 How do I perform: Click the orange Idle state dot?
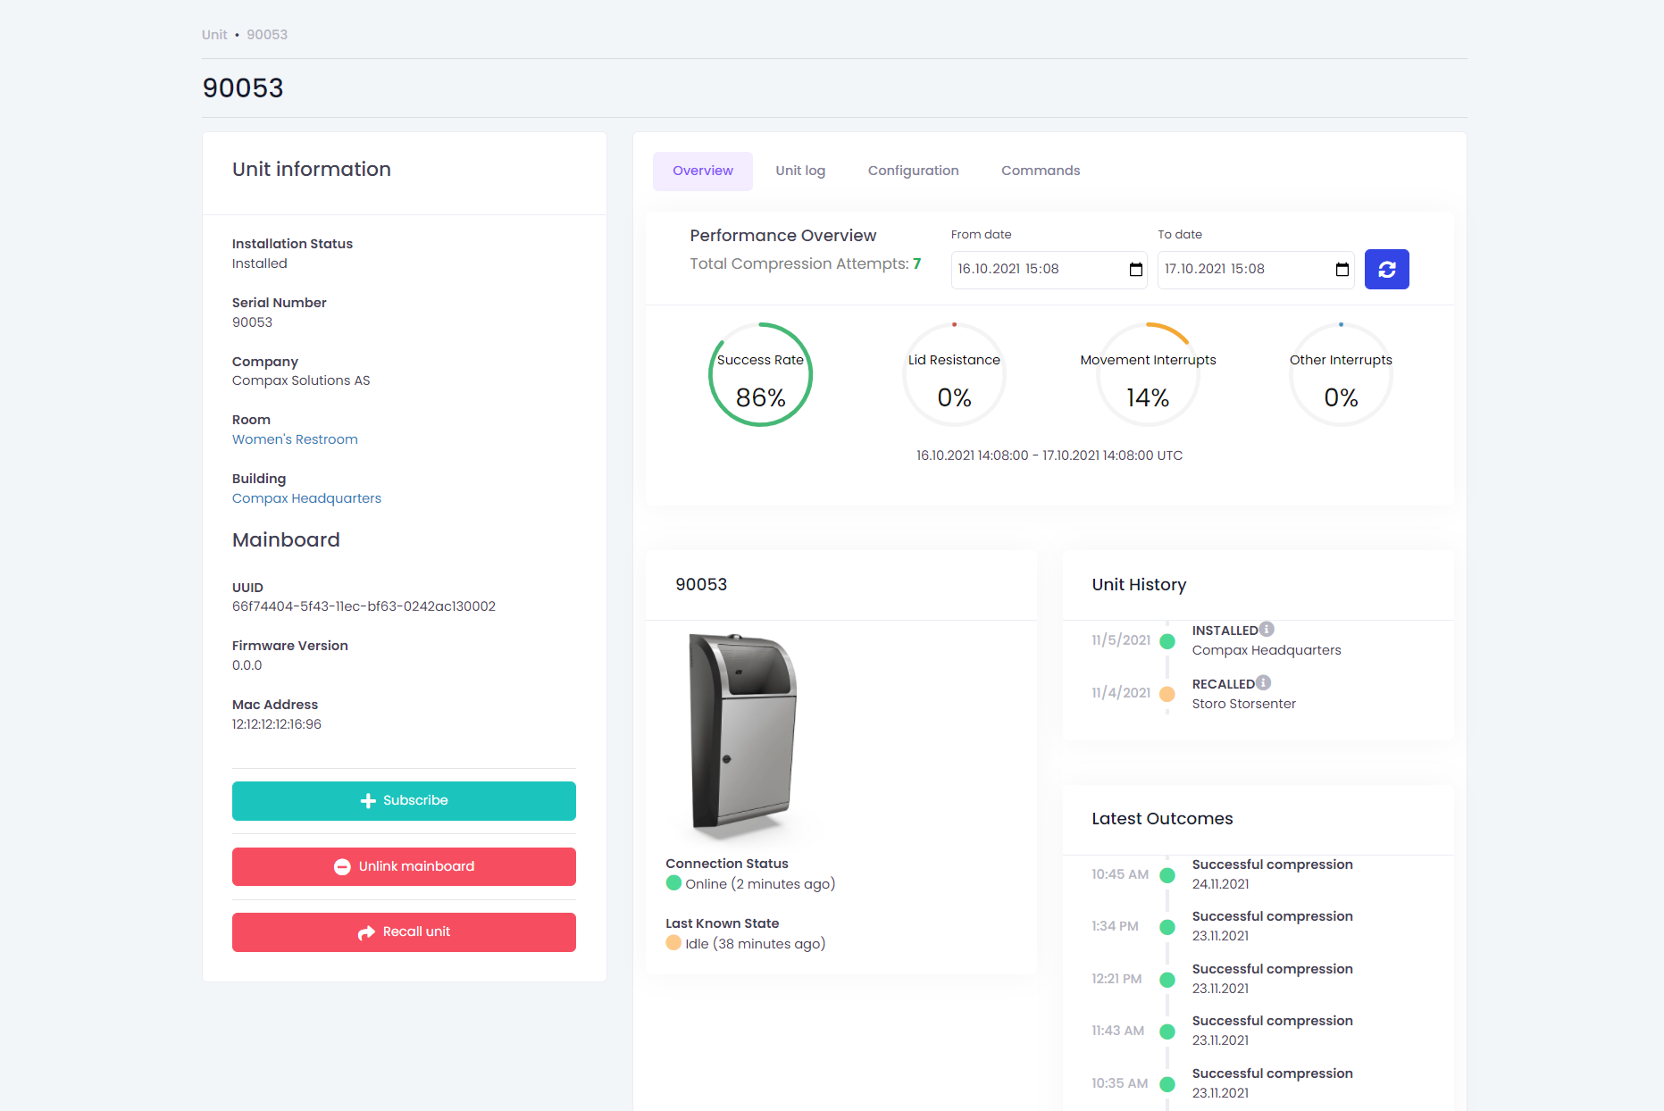tap(673, 943)
